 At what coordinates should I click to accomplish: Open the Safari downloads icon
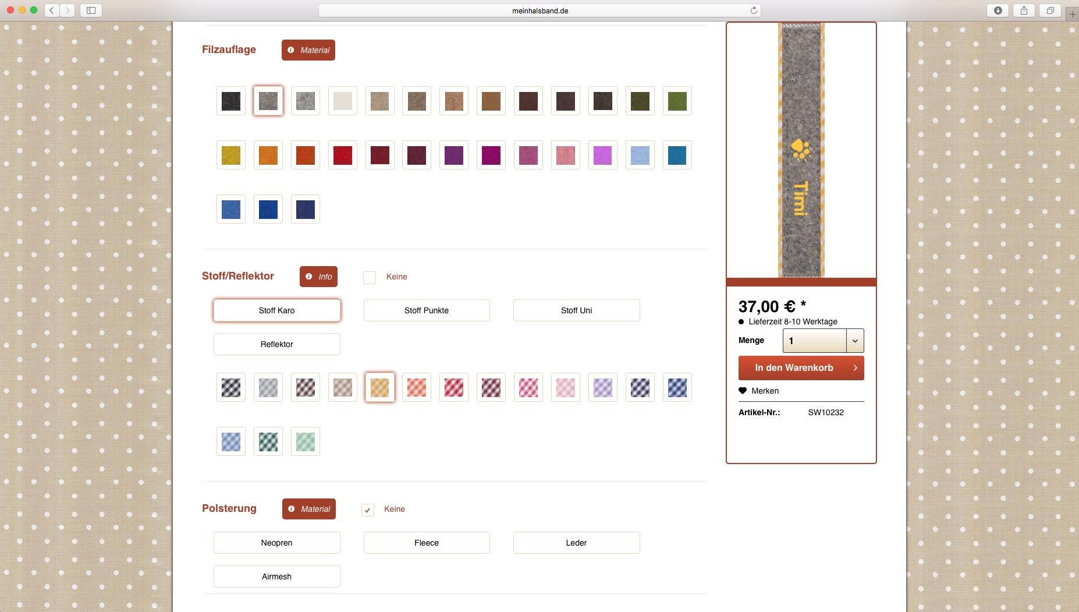point(998,10)
